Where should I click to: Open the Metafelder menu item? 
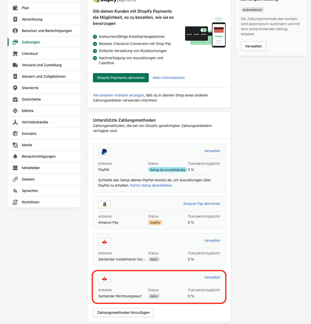click(x=44, y=168)
